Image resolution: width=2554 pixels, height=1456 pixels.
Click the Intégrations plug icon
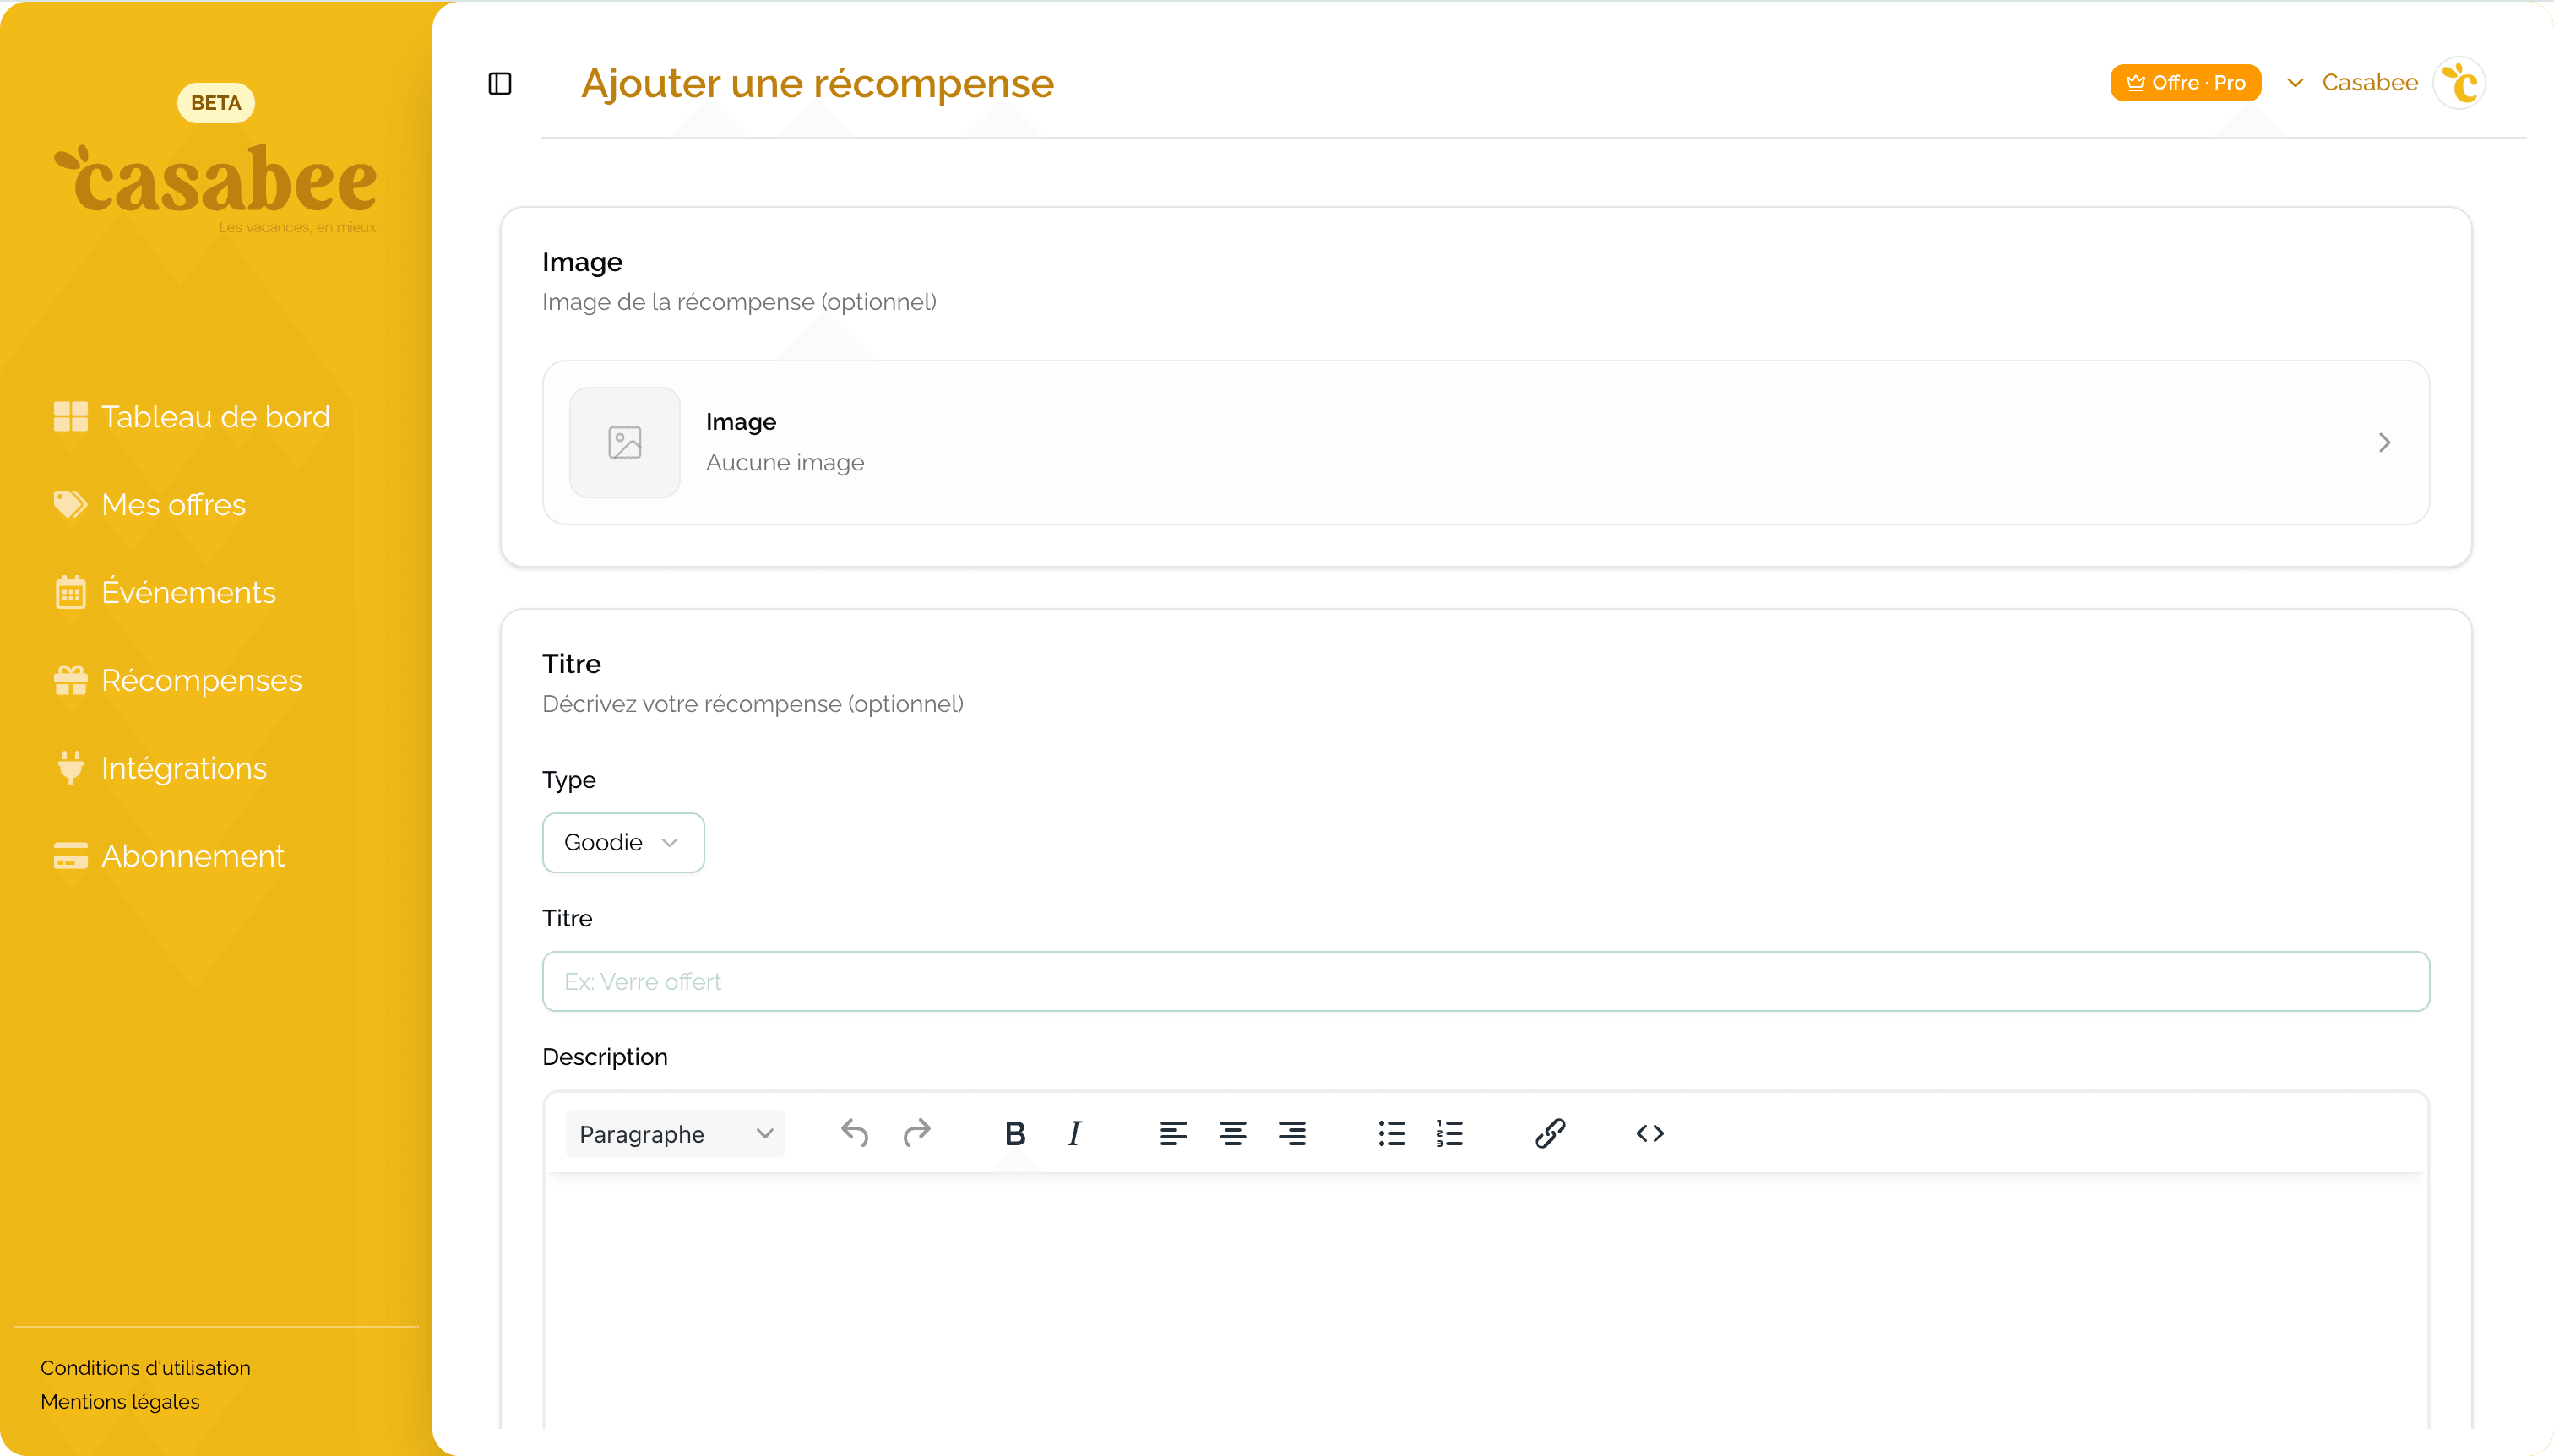[70, 768]
